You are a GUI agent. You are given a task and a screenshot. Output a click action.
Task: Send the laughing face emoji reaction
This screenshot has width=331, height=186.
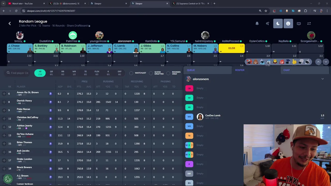(275, 62)
